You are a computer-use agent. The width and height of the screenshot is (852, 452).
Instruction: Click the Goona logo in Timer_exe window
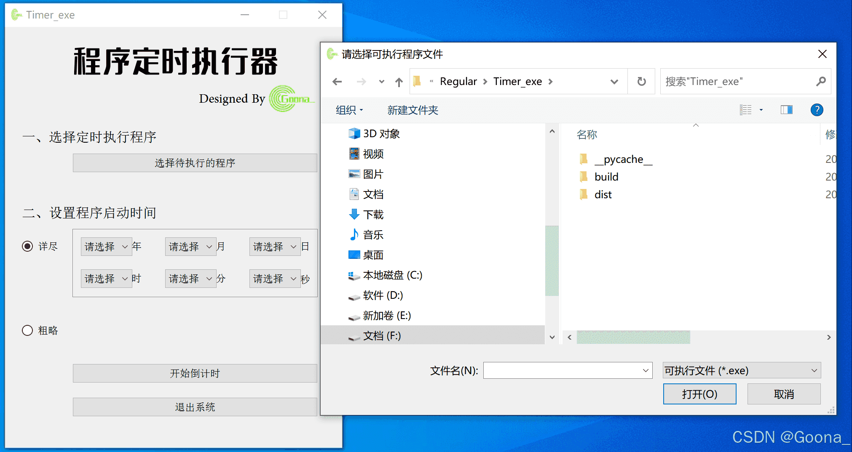click(292, 99)
